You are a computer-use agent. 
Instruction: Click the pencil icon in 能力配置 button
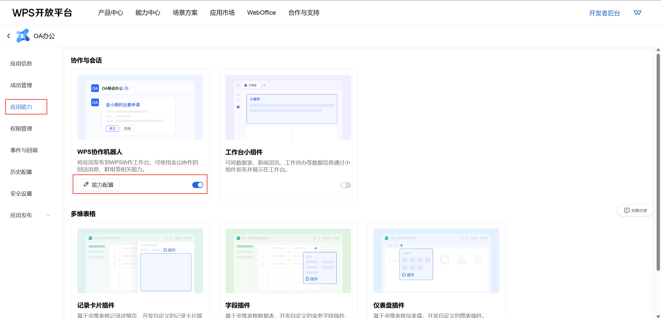pos(86,184)
